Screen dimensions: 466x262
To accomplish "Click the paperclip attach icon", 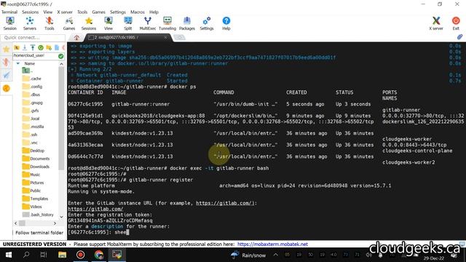I will [x=459, y=37].
